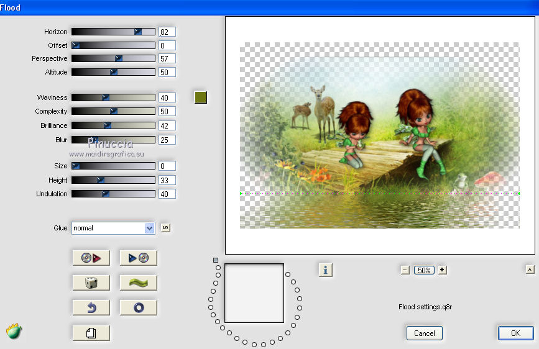The image size is (539, 349).
Task: Click the green wave icon button
Action: pyautogui.click(x=138, y=283)
